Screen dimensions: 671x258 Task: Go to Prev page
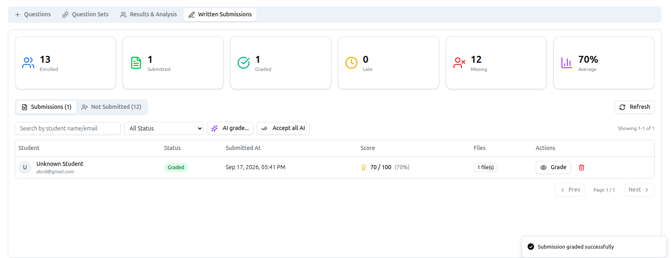pos(570,190)
